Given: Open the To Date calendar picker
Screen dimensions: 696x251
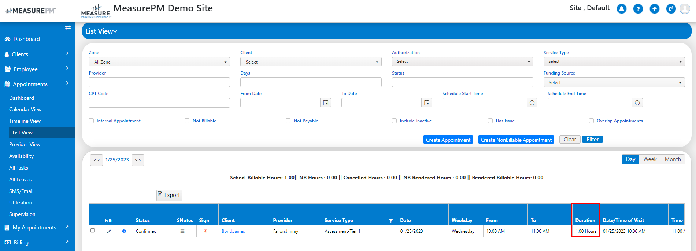Looking at the screenshot, I should 427,103.
